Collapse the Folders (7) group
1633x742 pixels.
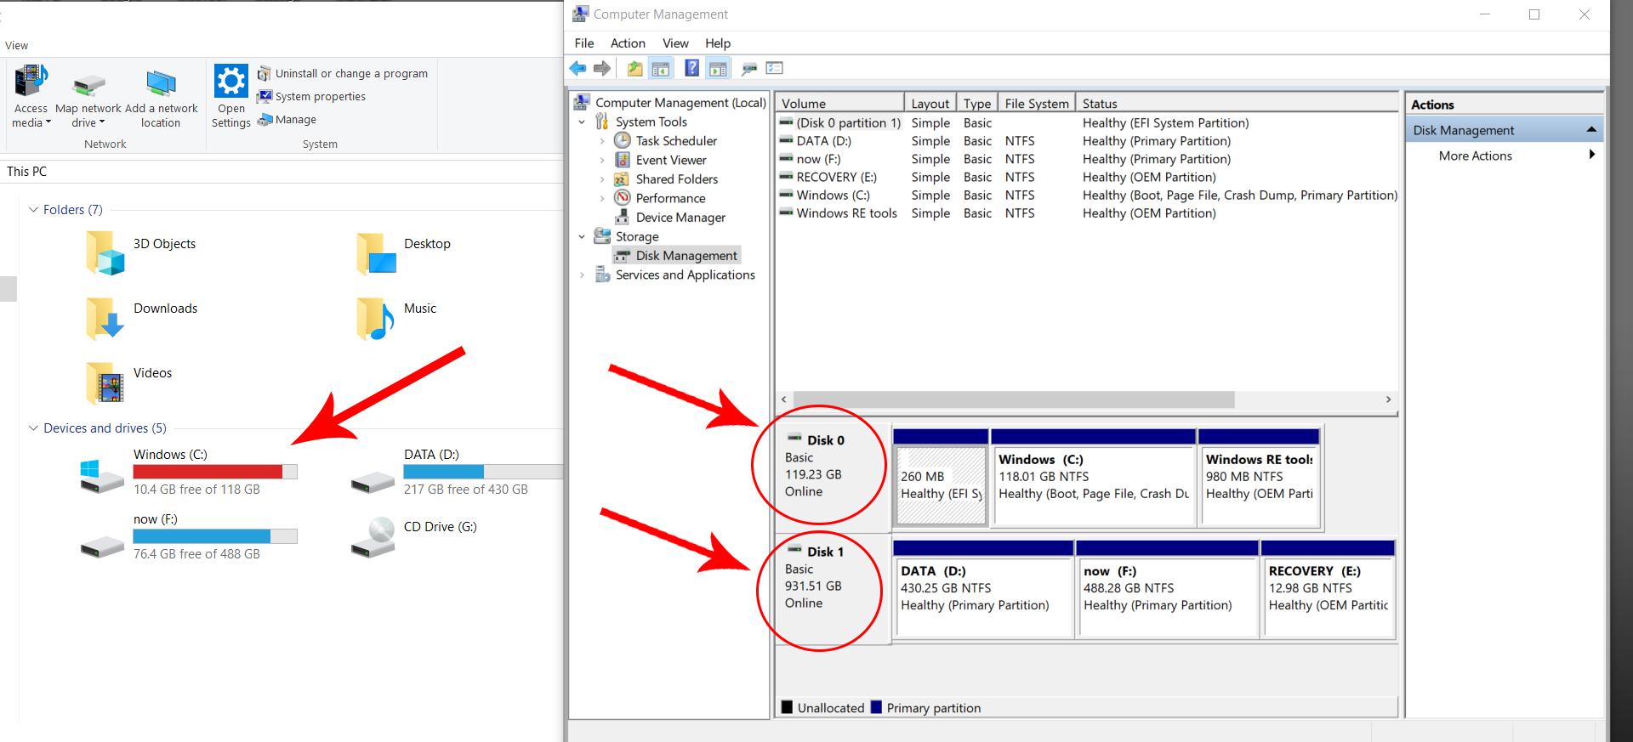click(x=33, y=210)
